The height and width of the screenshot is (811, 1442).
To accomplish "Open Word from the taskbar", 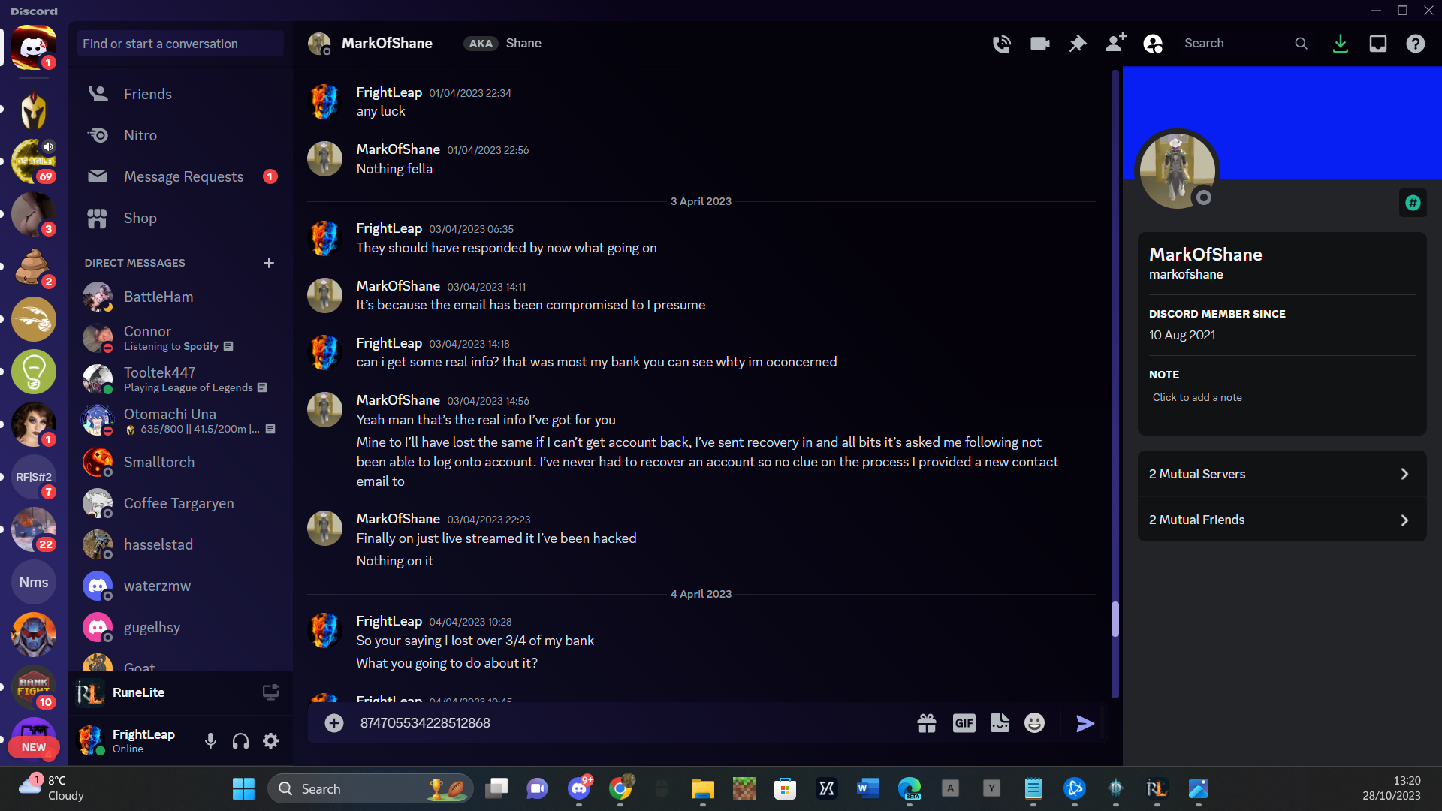I will (867, 788).
